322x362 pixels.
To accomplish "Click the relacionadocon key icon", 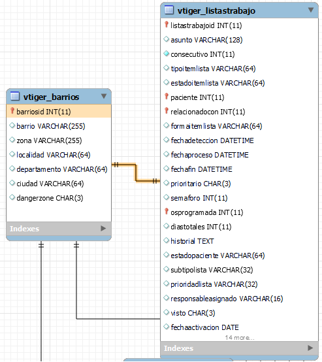I will (166, 111).
